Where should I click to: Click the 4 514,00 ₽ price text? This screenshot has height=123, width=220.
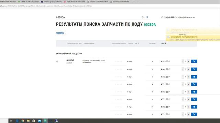(165, 61)
